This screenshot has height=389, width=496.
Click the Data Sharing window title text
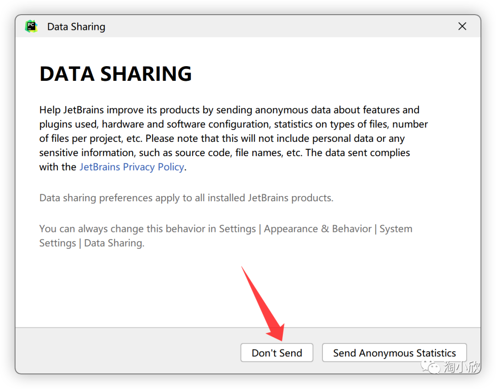tap(76, 27)
